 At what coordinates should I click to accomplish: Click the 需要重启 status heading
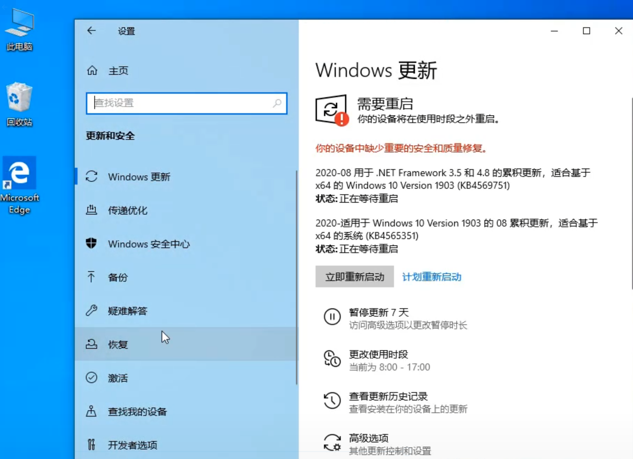point(385,103)
